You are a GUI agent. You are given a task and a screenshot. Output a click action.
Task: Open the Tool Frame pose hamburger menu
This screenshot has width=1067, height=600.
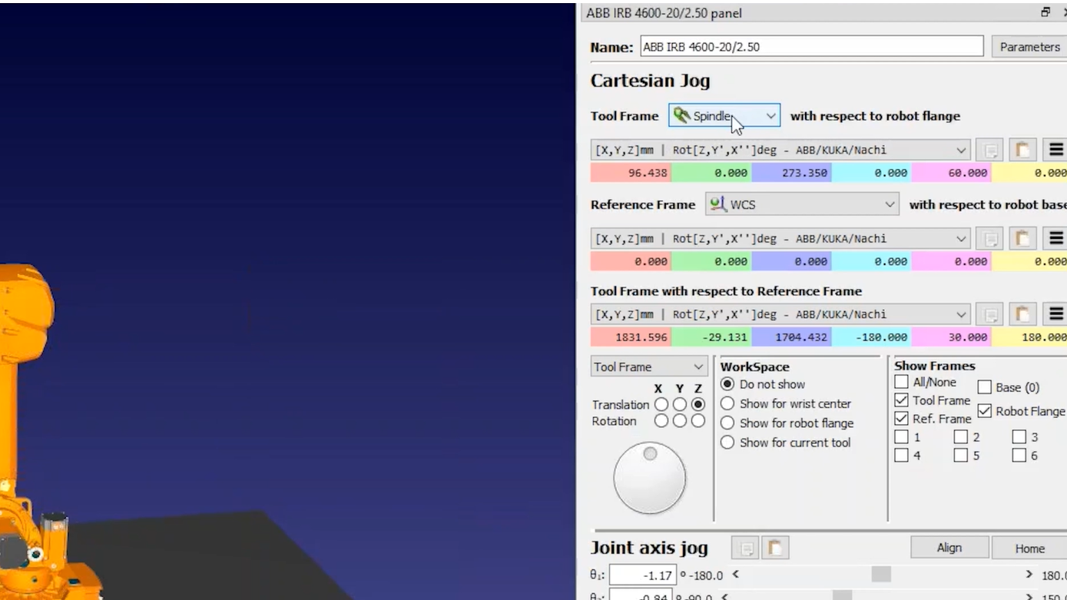tap(1056, 150)
